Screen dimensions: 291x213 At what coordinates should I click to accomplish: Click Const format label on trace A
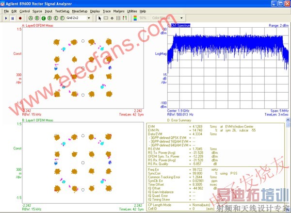click(x=17, y=53)
